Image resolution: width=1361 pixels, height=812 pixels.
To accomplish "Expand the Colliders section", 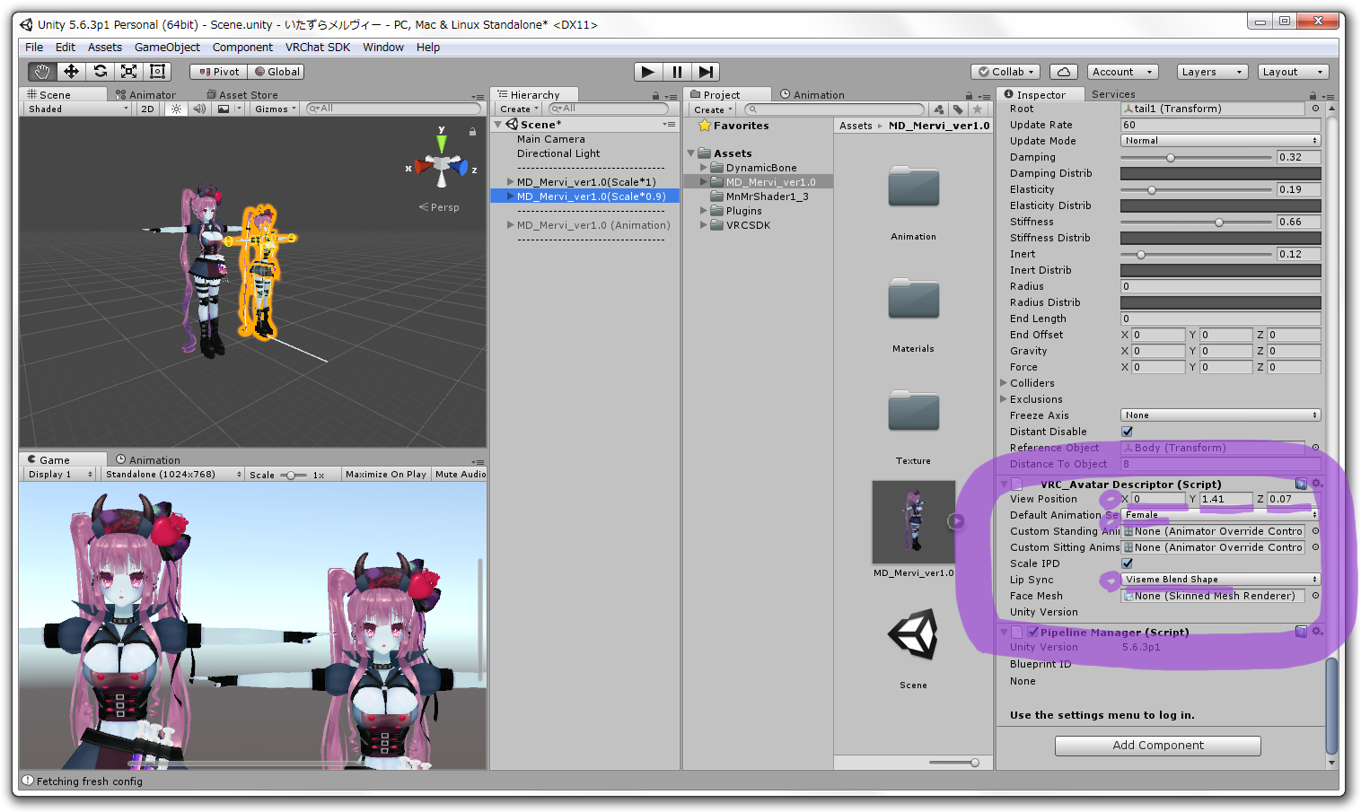I will [1004, 383].
